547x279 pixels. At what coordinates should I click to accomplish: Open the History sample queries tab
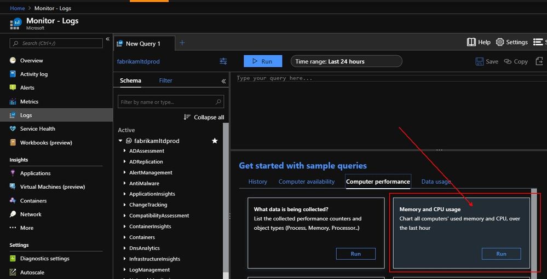[x=258, y=182]
